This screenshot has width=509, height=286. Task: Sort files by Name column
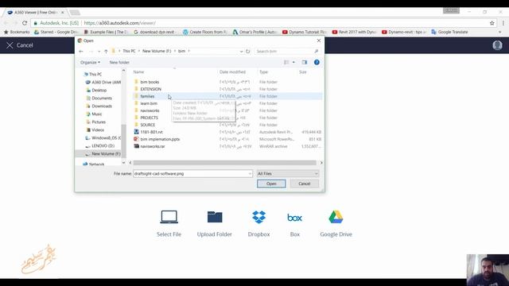[138, 72]
